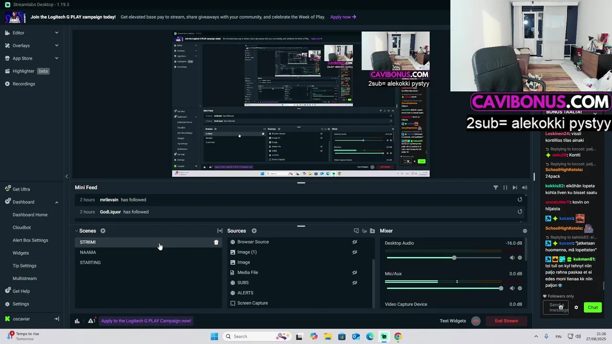Open Desktop Audio settings gear
The height and width of the screenshot is (344, 612).
[520, 258]
